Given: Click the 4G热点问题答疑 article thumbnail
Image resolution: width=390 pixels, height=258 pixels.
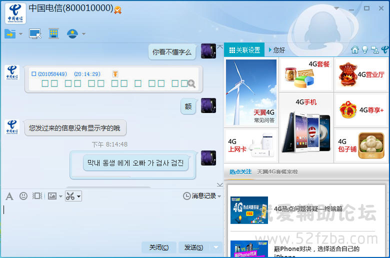Looking at the screenshot, I should [249, 210].
